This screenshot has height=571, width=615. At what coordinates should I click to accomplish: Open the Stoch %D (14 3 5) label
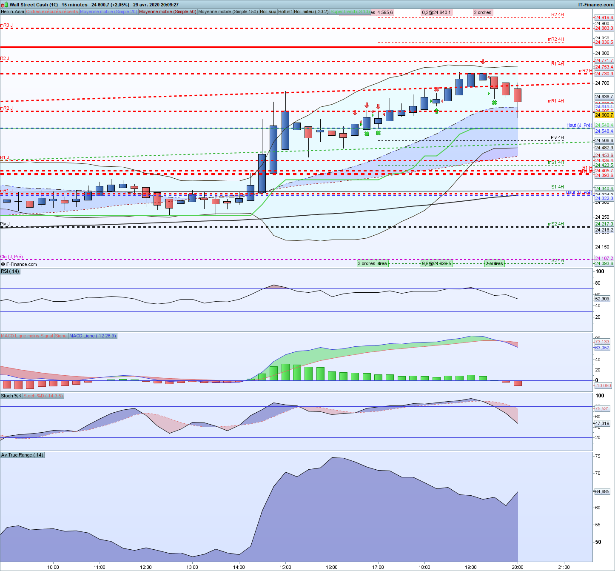pos(43,396)
